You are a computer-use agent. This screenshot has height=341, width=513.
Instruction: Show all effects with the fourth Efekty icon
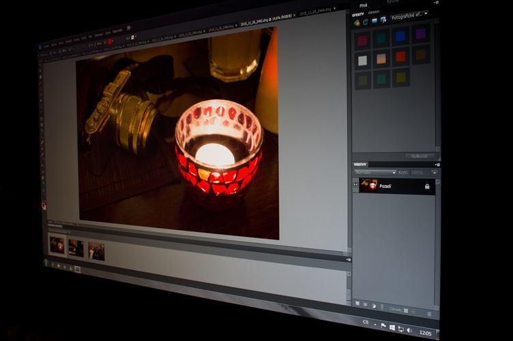(x=383, y=19)
